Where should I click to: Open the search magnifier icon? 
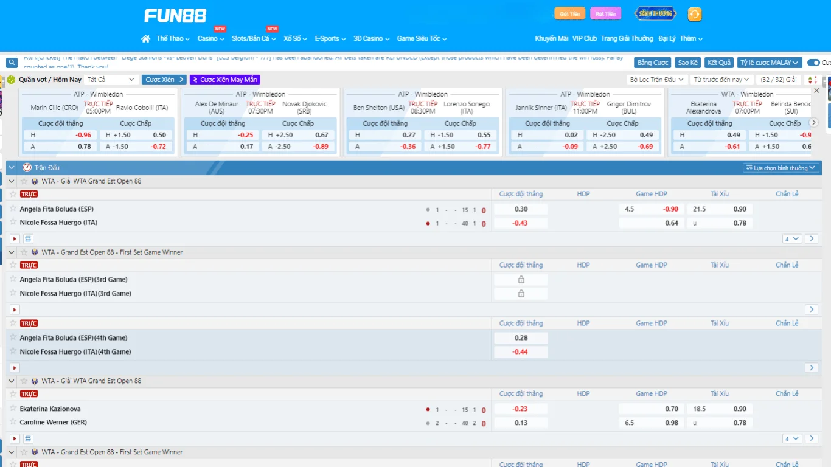(12, 63)
